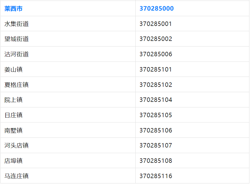Select the 院上镇 cell
This screenshot has width=250, height=184.
coord(14,100)
